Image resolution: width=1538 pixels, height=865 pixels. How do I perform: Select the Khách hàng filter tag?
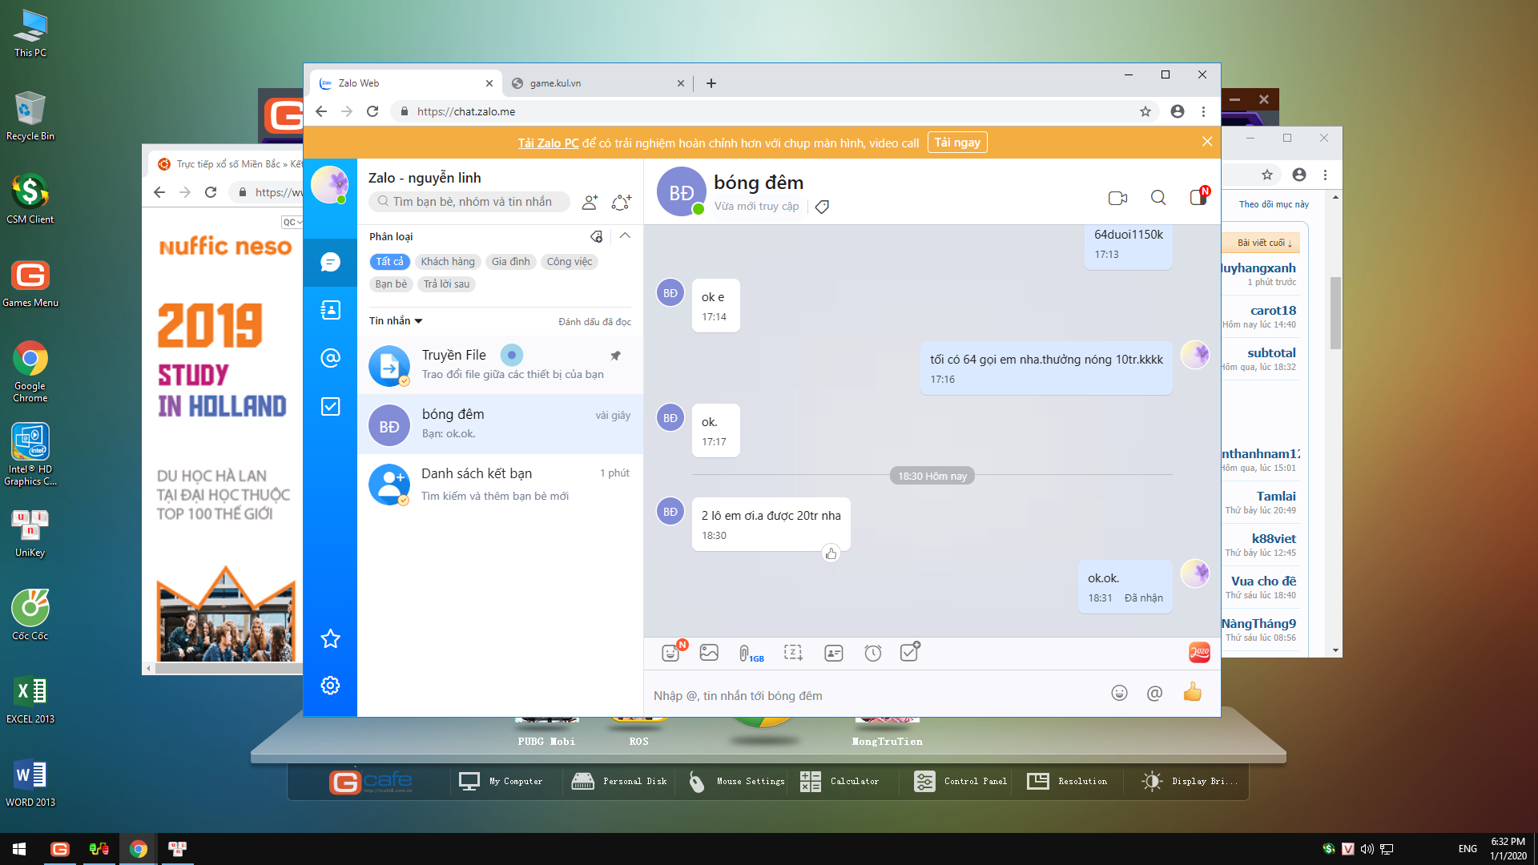(x=448, y=262)
